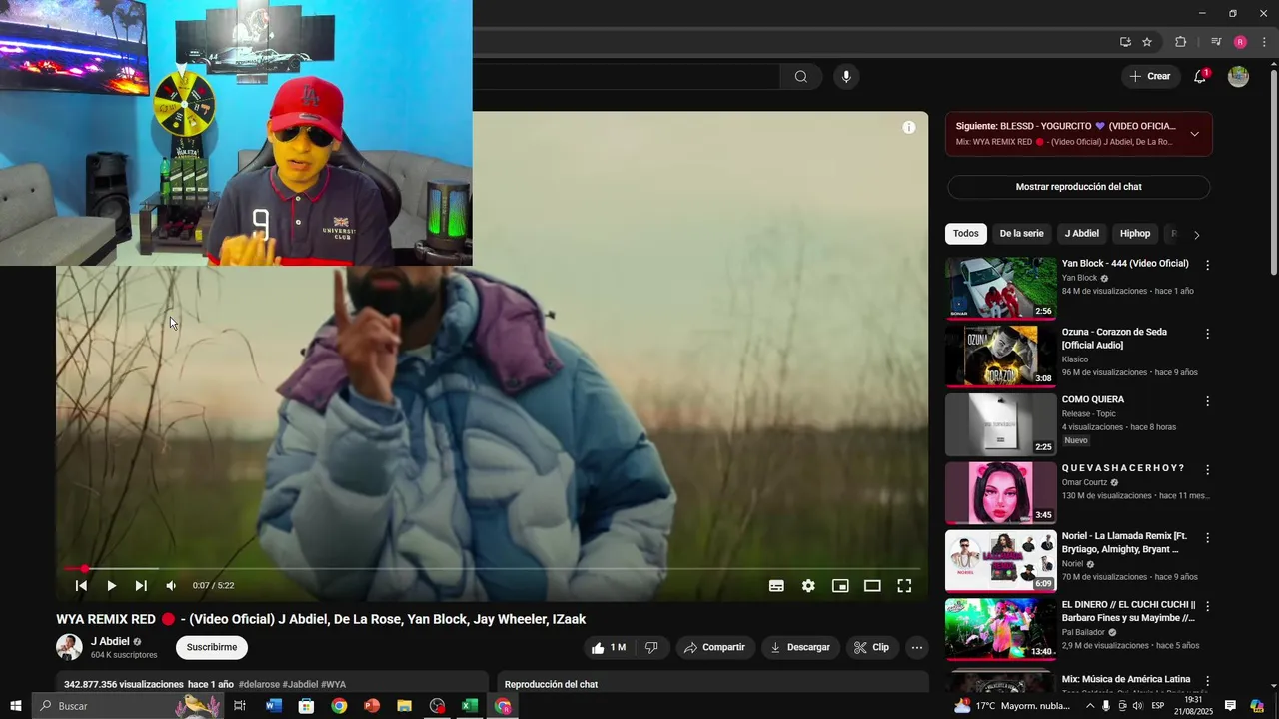Toggle subtitles in video player
The height and width of the screenshot is (719, 1279).
point(776,586)
